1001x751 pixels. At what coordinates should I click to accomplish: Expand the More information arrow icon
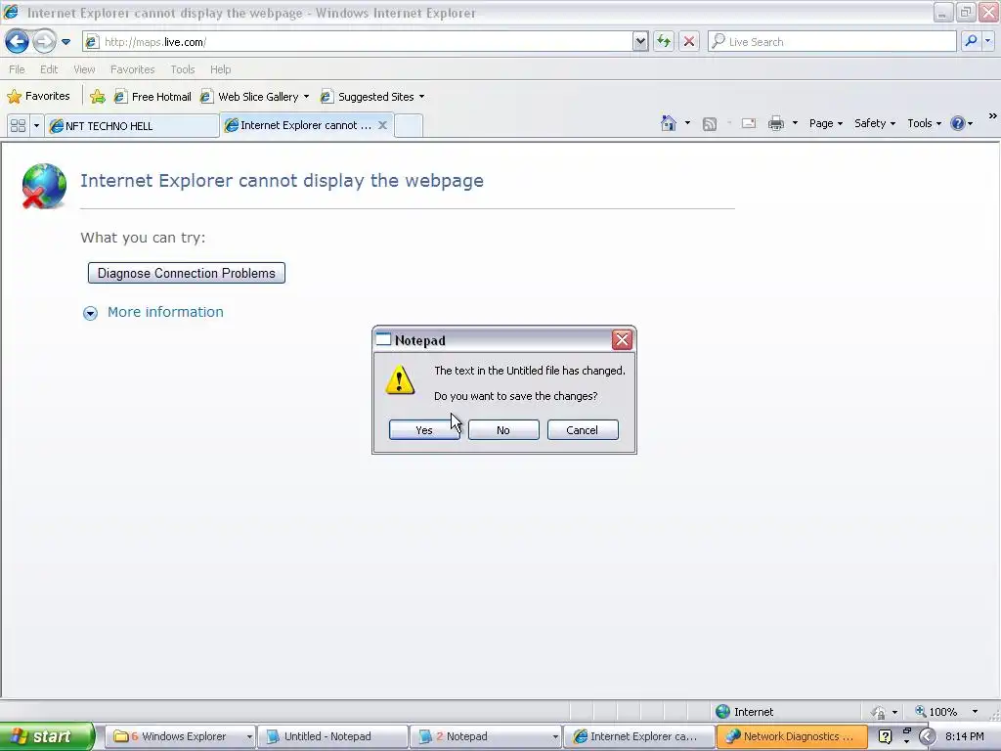[90, 313]
